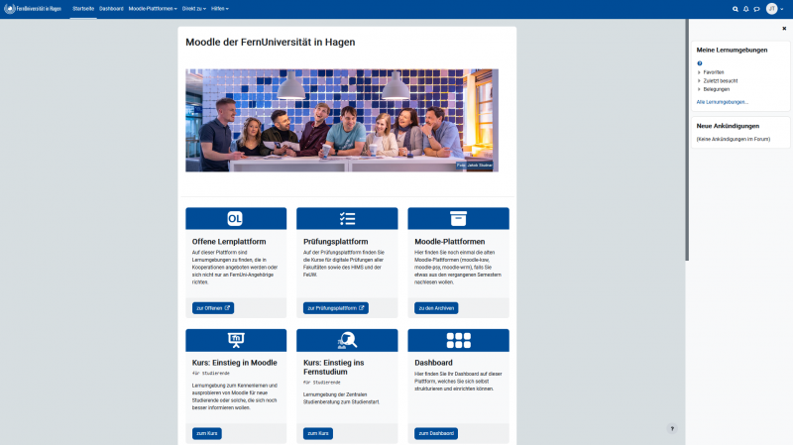Viewport: 793px width, 445px height.
Task: Close the right sidebar drawer
Action: coord(784,29)
